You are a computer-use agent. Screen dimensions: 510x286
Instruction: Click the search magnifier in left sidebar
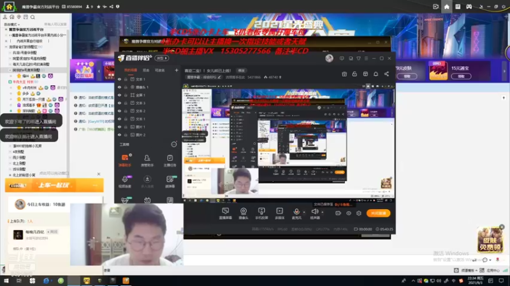pos(33,17)
